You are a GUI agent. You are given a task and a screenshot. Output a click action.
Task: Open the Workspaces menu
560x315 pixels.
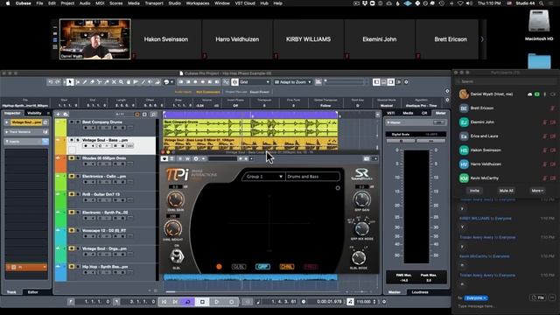(x=198, y=3)
